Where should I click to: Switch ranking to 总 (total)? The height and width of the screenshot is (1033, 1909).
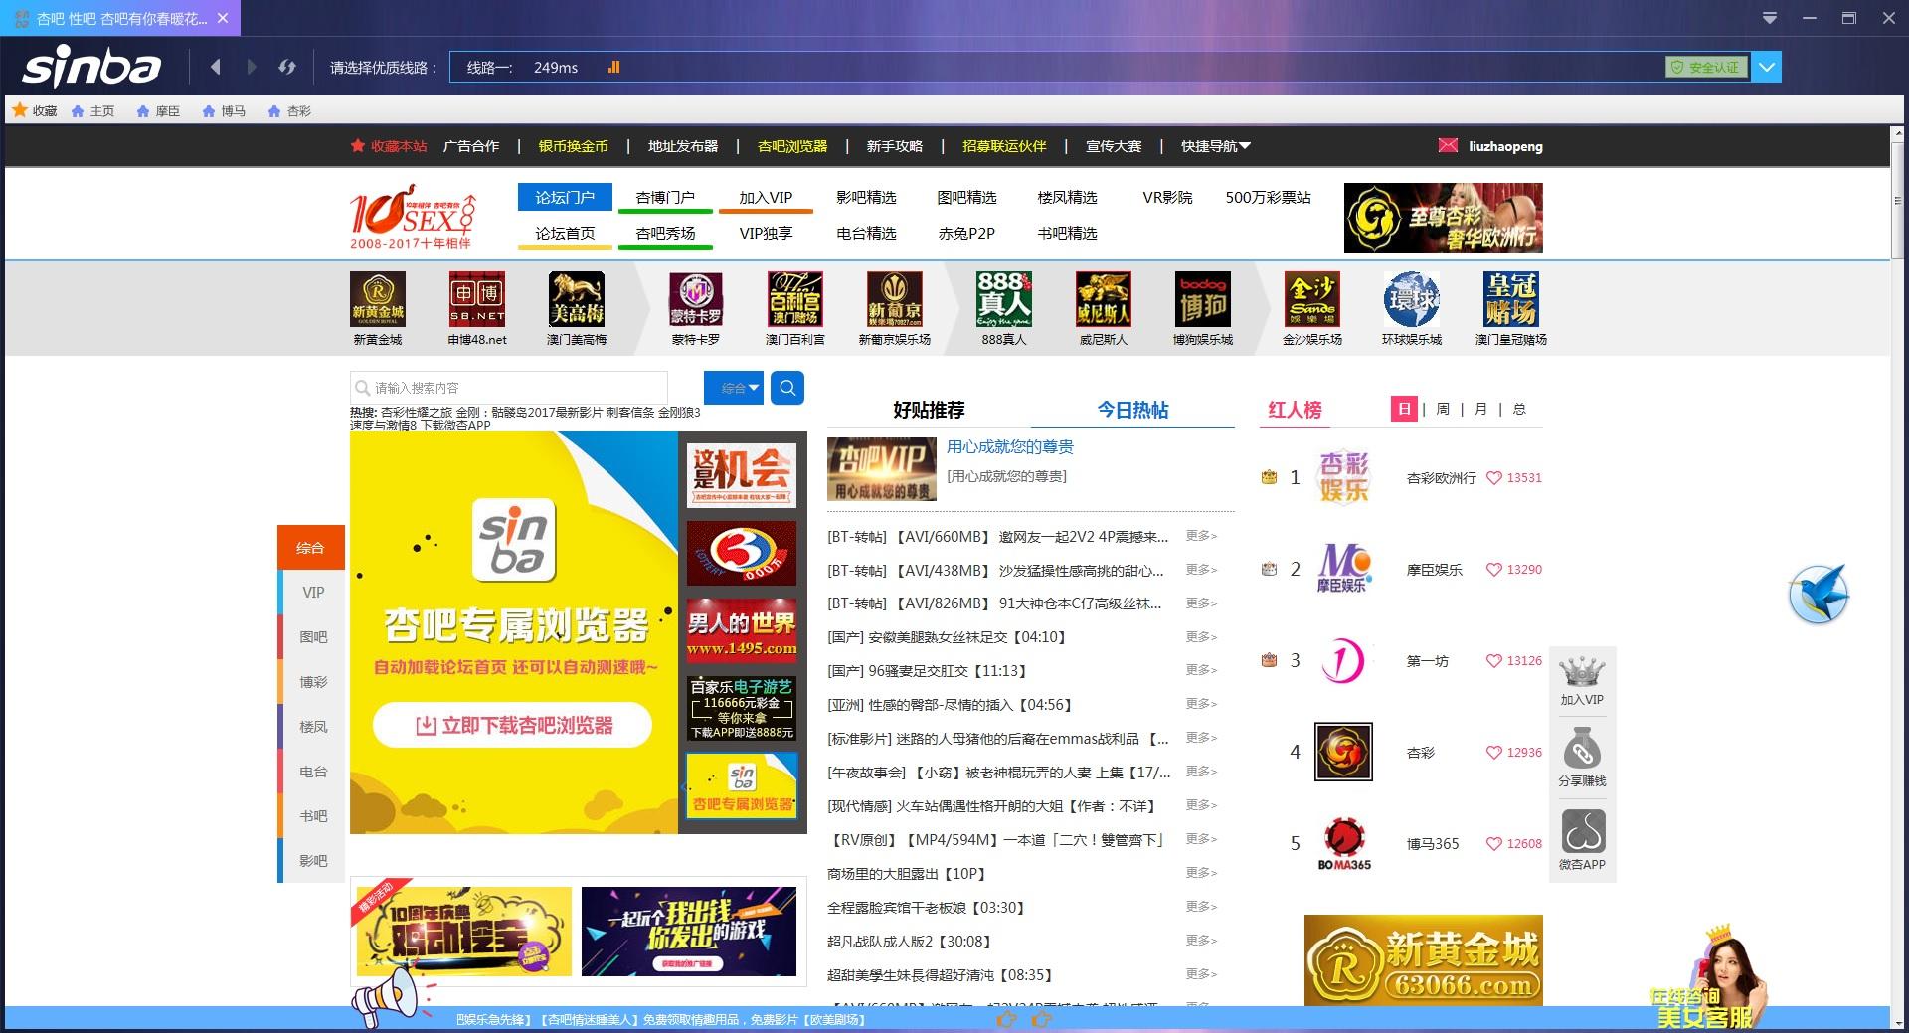(1519, 409)
